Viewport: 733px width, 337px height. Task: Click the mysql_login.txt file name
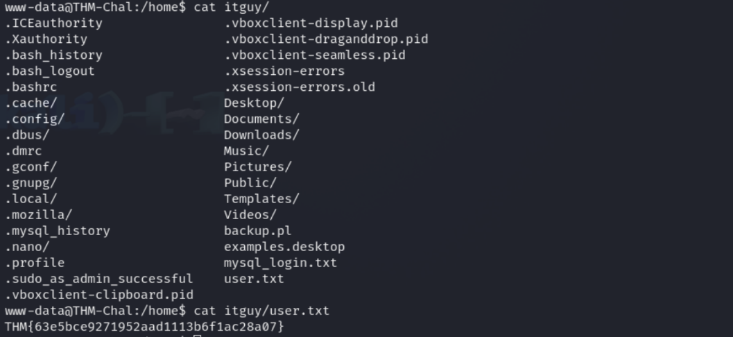(x=279, y=263)
